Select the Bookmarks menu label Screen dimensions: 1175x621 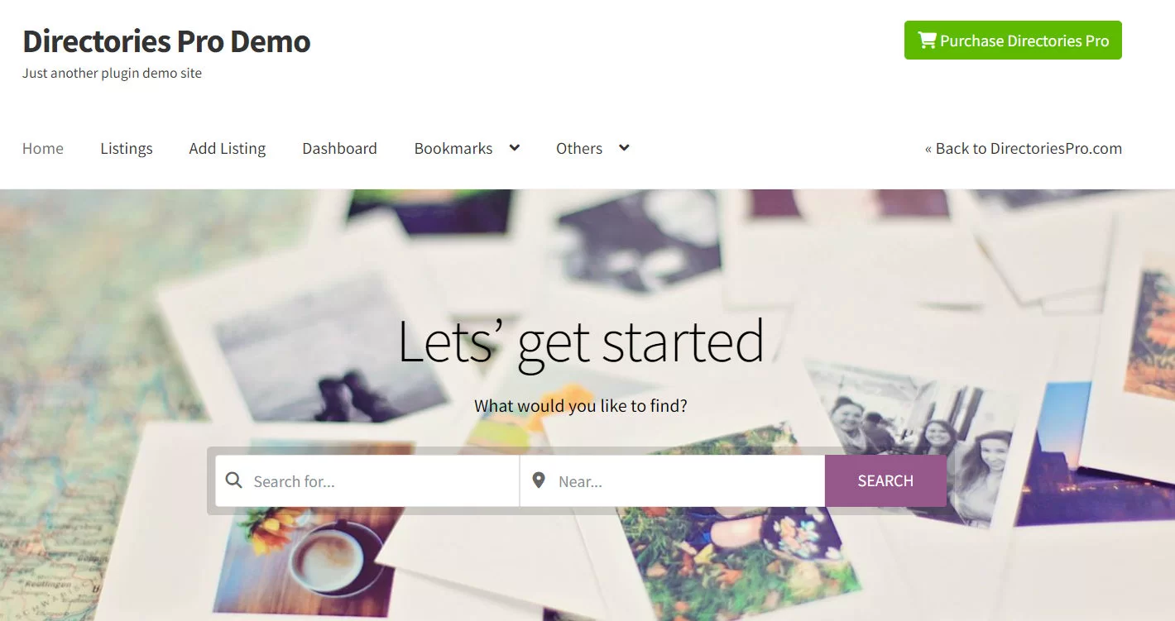click(453, 148)
